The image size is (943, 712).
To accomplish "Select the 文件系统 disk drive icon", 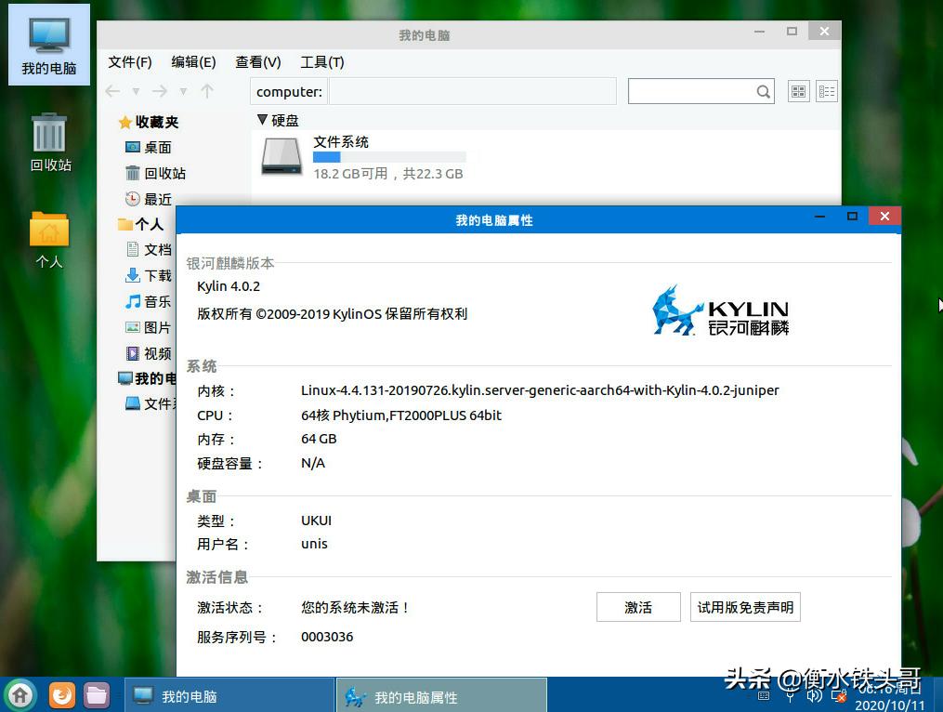I will [282, 156].
